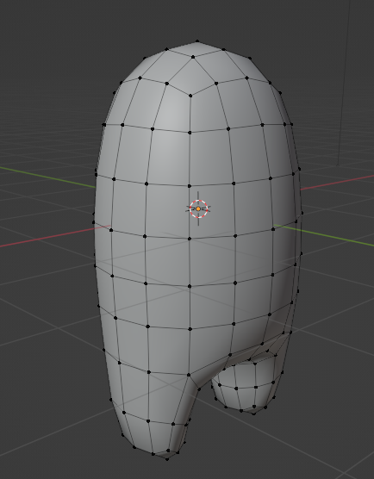Image resolution: width=374 pixels, height=479 pixels.
Task: Select the vertex directly below the 3D cursor
Action: coord(190,239)
